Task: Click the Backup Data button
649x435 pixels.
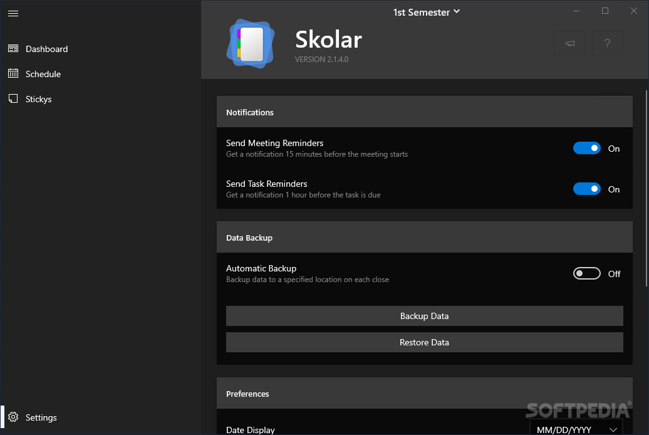Action: [x=424, y=316]
